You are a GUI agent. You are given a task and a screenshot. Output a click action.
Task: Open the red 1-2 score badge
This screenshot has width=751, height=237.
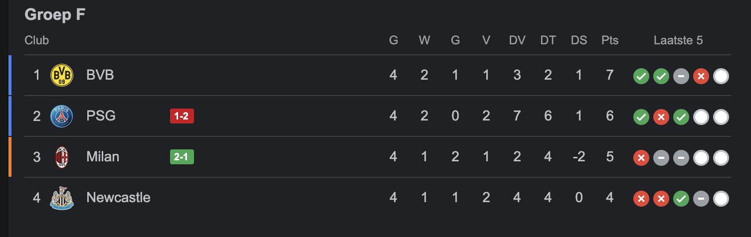click(x=182, y=116)
